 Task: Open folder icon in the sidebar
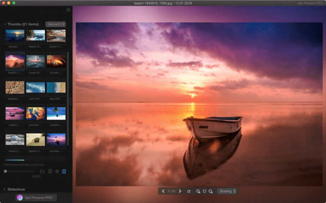[x=42, y=171]
